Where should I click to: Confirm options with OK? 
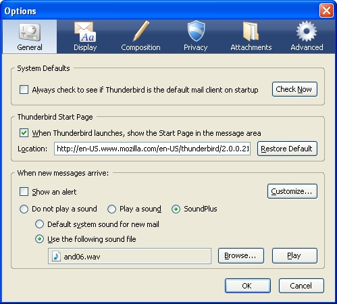[x=248, y=286]
